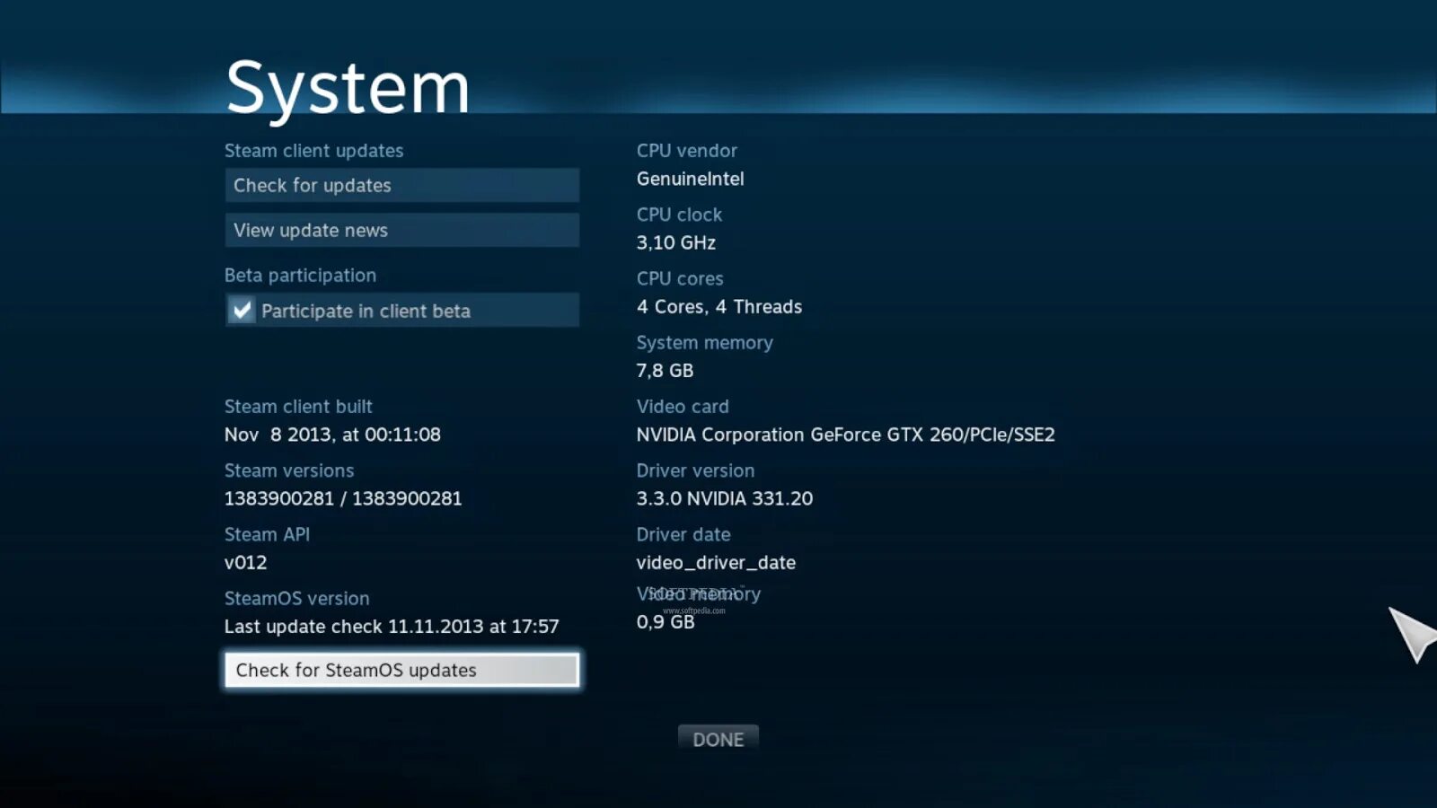Click the CPU clock label

tap(679, 215)
